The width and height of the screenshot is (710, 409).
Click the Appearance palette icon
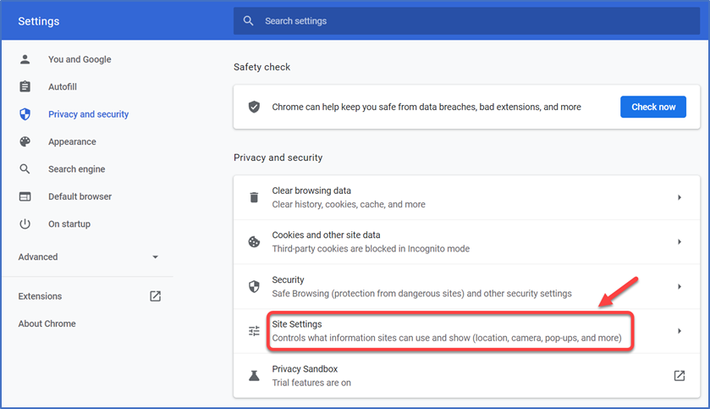point(25,141)
